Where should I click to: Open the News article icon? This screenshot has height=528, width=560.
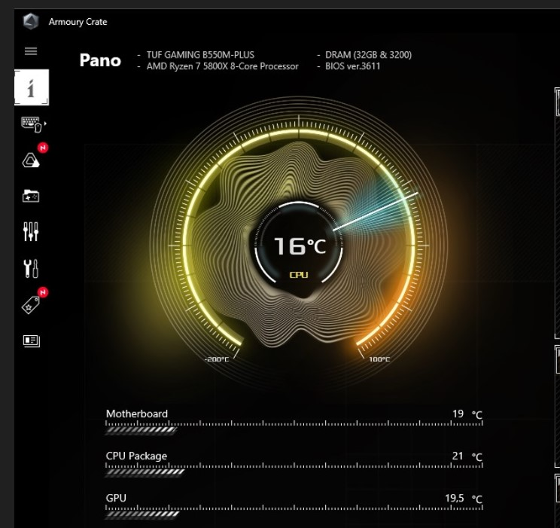(32, 340)
